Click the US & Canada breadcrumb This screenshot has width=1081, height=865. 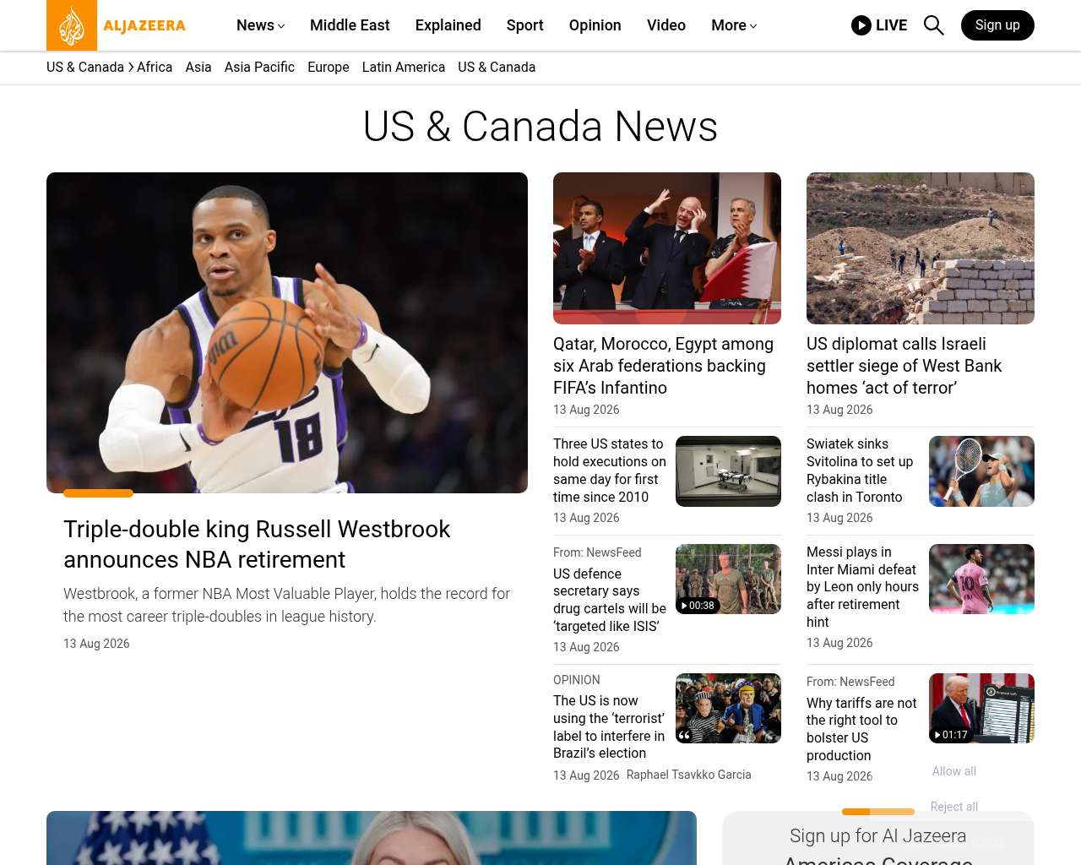click(85, 68)
